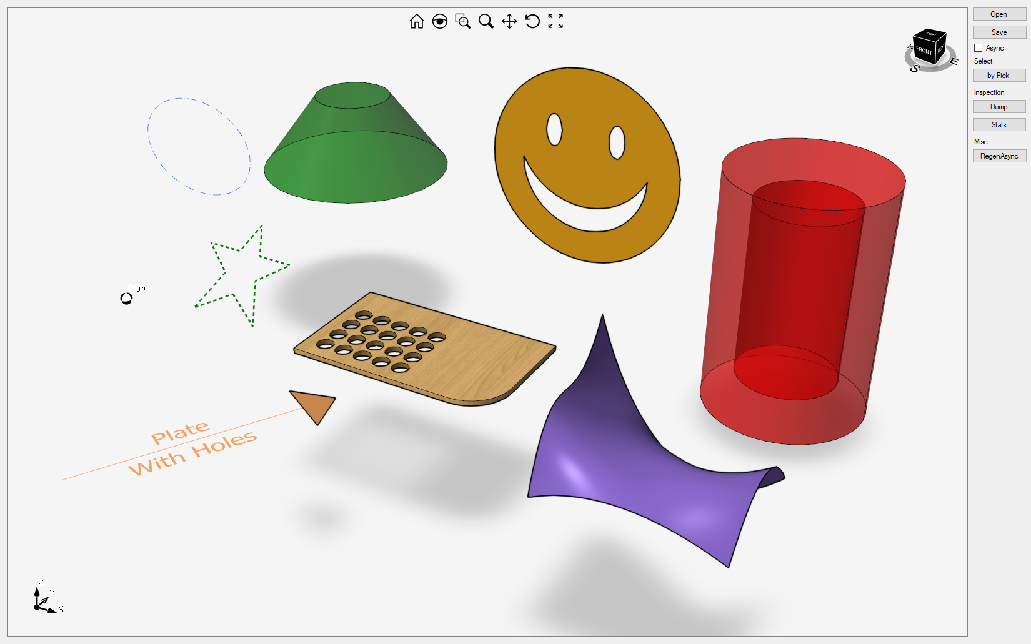Click the RegenAsync button under Misc
Image resolution: width=1031 pixels, height=644 pixels.
(999, 156)
